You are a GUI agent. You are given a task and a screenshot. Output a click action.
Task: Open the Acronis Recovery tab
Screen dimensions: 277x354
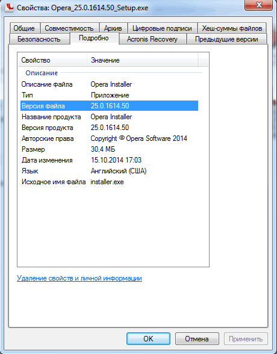point(152,39)
